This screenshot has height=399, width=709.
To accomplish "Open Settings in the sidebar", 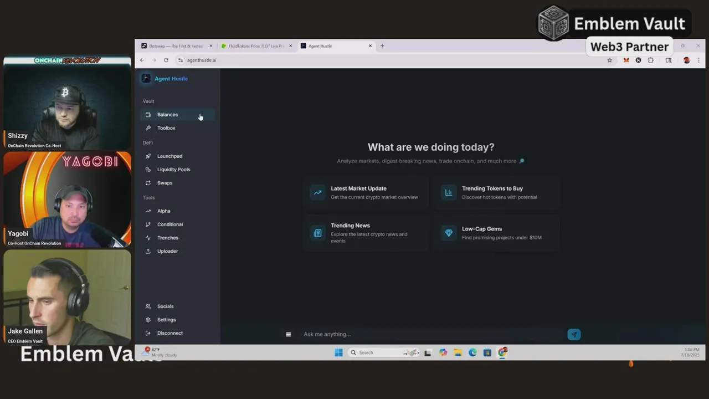I will point(177,320).
